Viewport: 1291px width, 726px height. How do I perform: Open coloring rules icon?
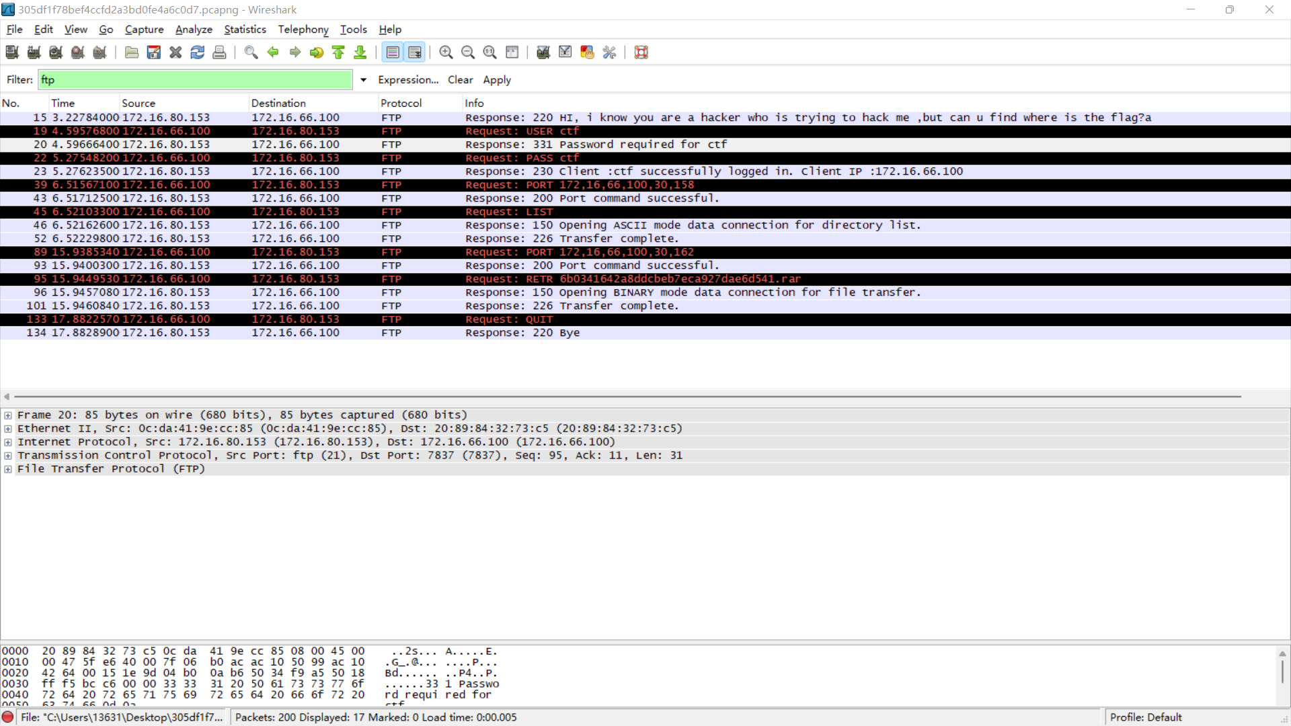click(587, 52)
